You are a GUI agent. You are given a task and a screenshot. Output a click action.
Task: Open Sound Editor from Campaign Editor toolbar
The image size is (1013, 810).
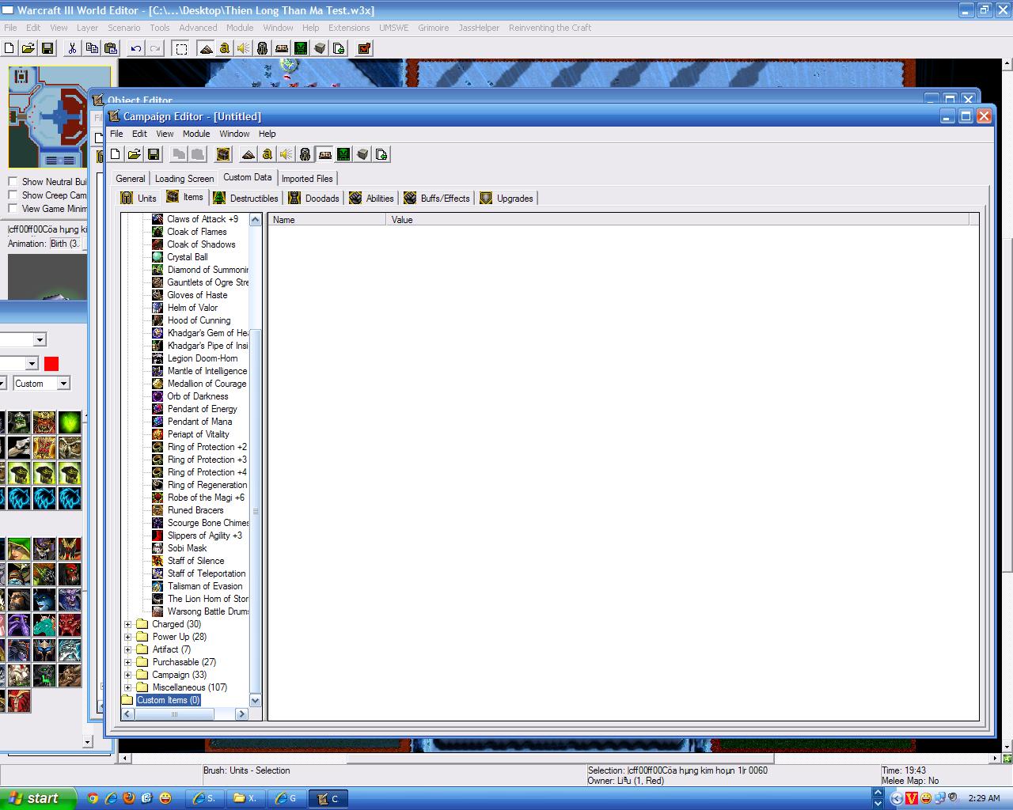click(286, 154)
